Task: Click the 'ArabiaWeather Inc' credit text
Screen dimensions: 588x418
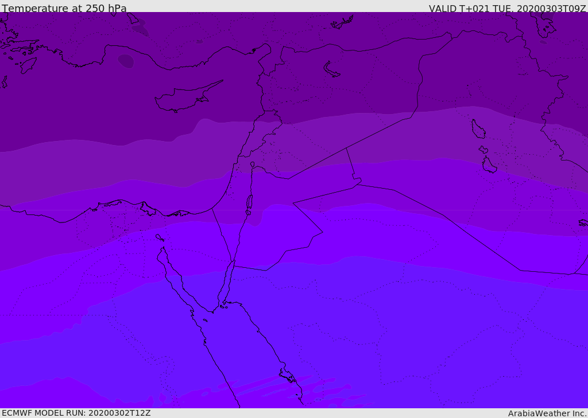Action: 547,413
